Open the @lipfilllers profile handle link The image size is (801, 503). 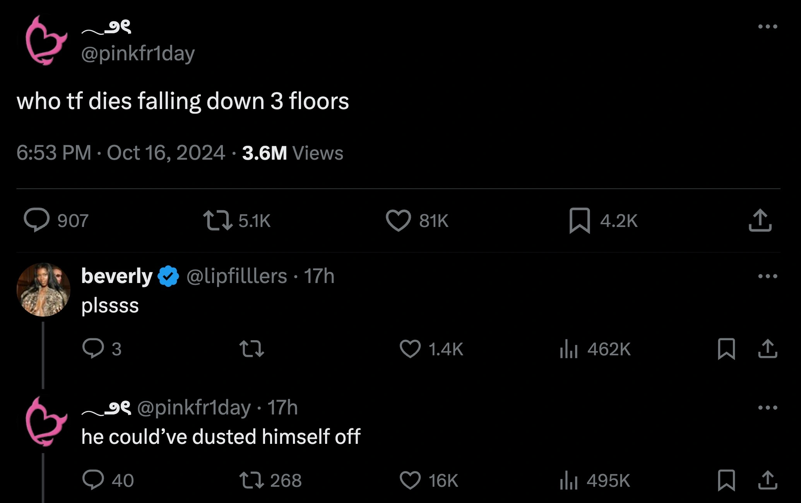236,276
